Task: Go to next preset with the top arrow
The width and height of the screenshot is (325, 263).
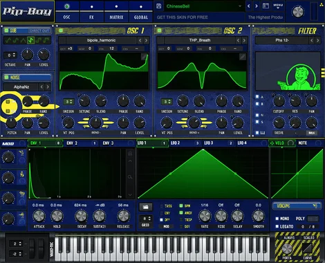Action: (257, 6)
